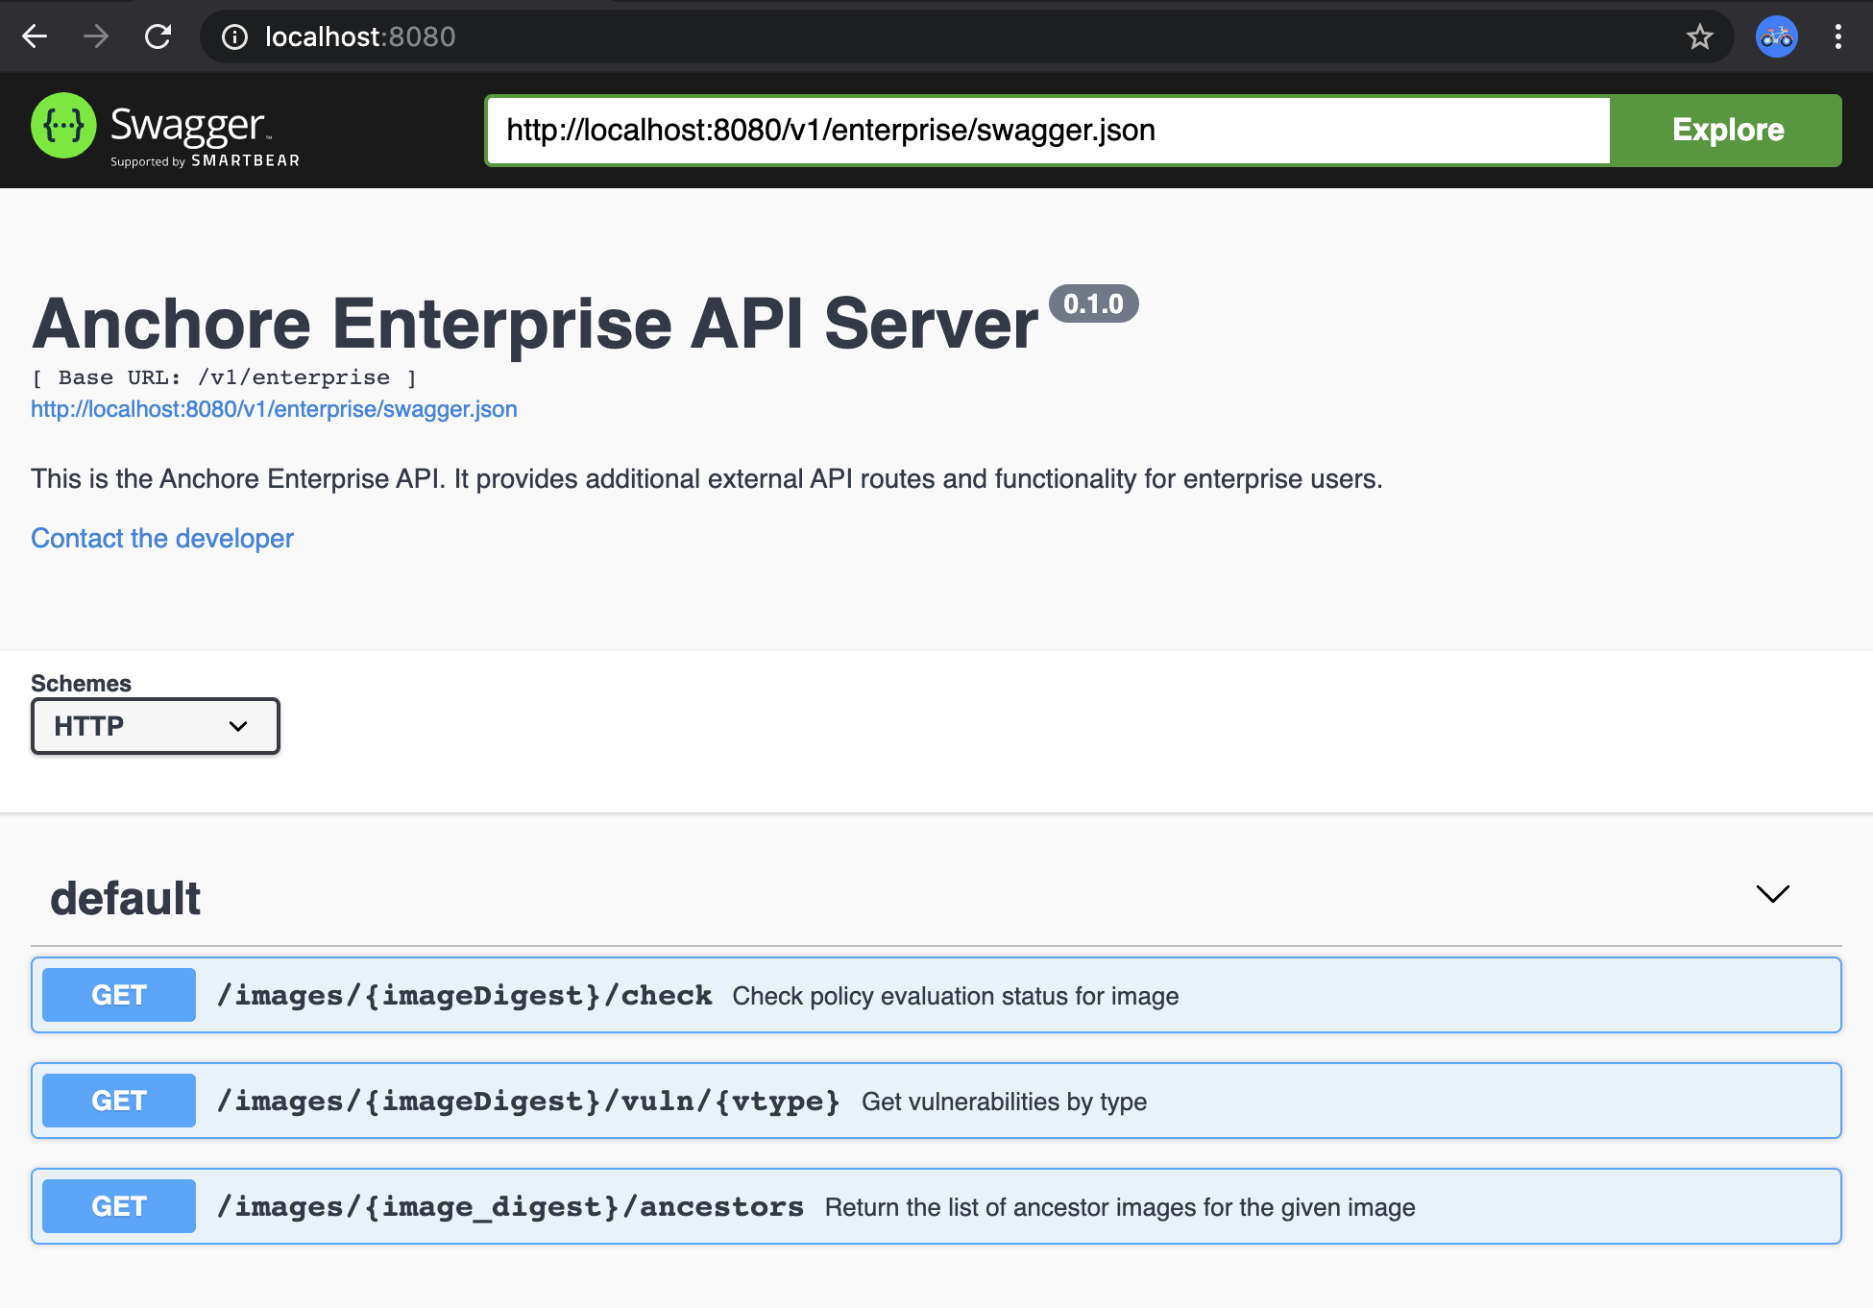Open the browser profile avatar

(1776, 36)
